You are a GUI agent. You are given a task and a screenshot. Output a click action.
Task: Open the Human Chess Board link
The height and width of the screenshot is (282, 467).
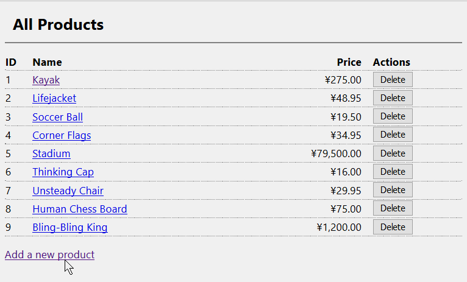tap(80, 209)
